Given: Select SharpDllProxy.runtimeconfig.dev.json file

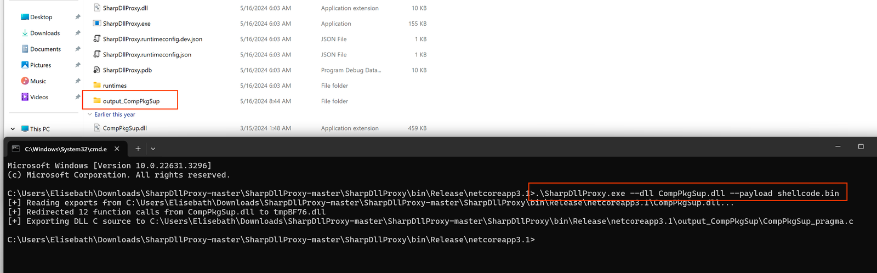Looking at the screenshot, I should [152, 39].
